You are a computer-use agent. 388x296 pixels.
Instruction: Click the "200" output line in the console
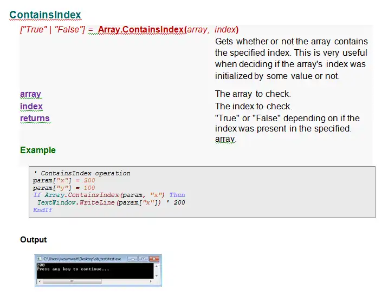click(41, 265)
